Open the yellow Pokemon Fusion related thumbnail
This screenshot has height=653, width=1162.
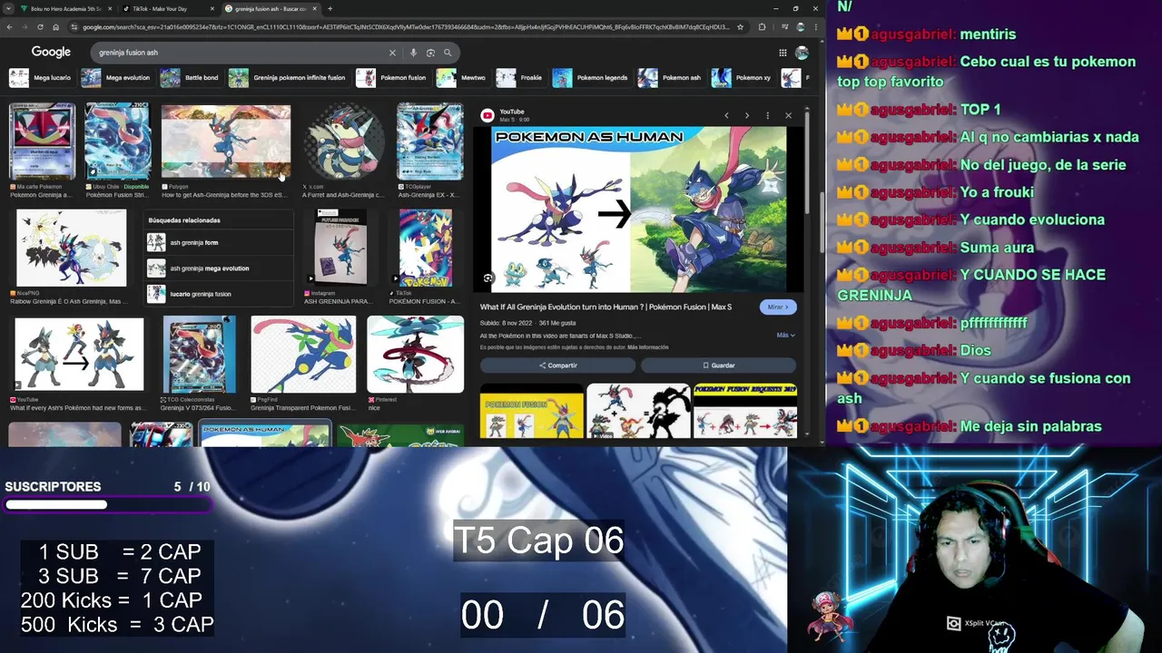pos(532,411)
